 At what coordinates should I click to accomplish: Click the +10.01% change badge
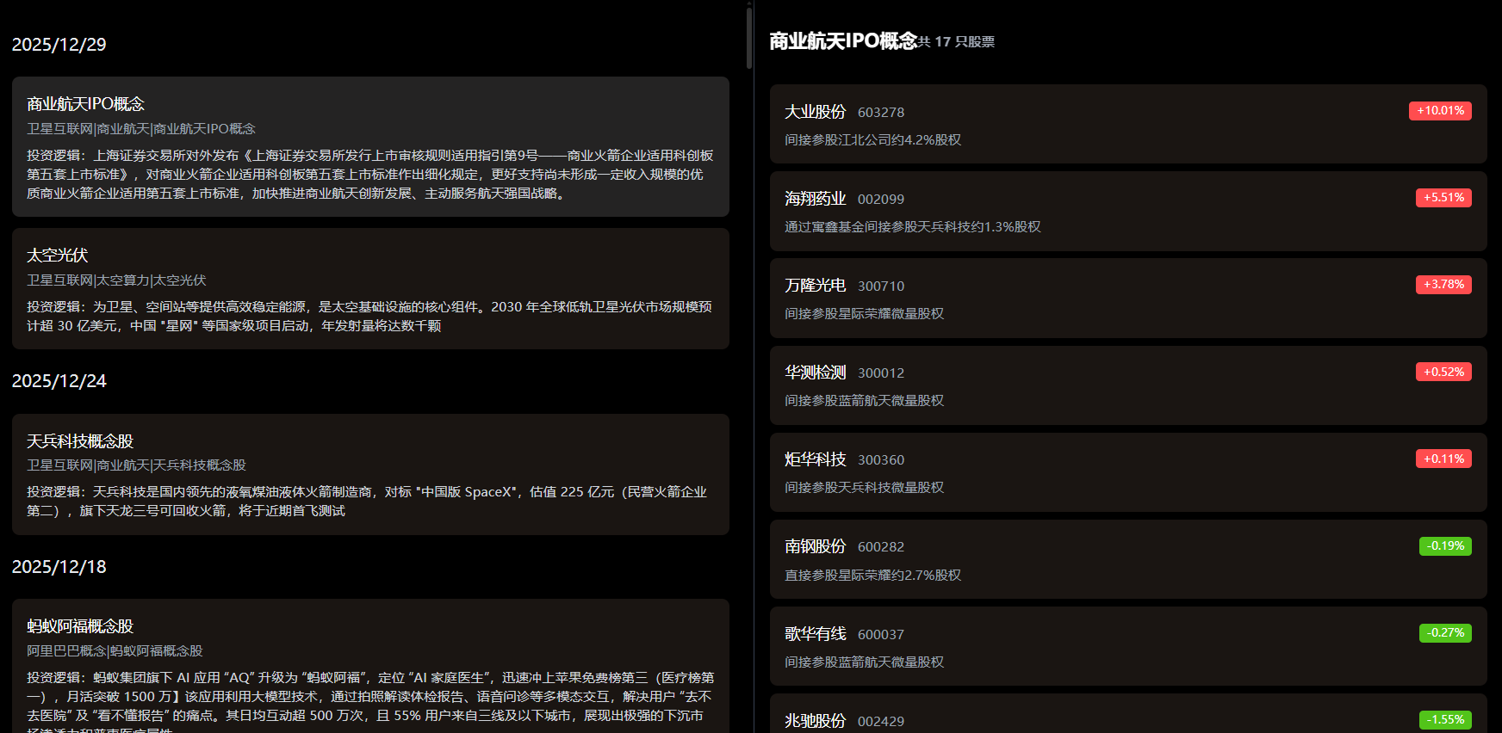(x=1440, y=111)
